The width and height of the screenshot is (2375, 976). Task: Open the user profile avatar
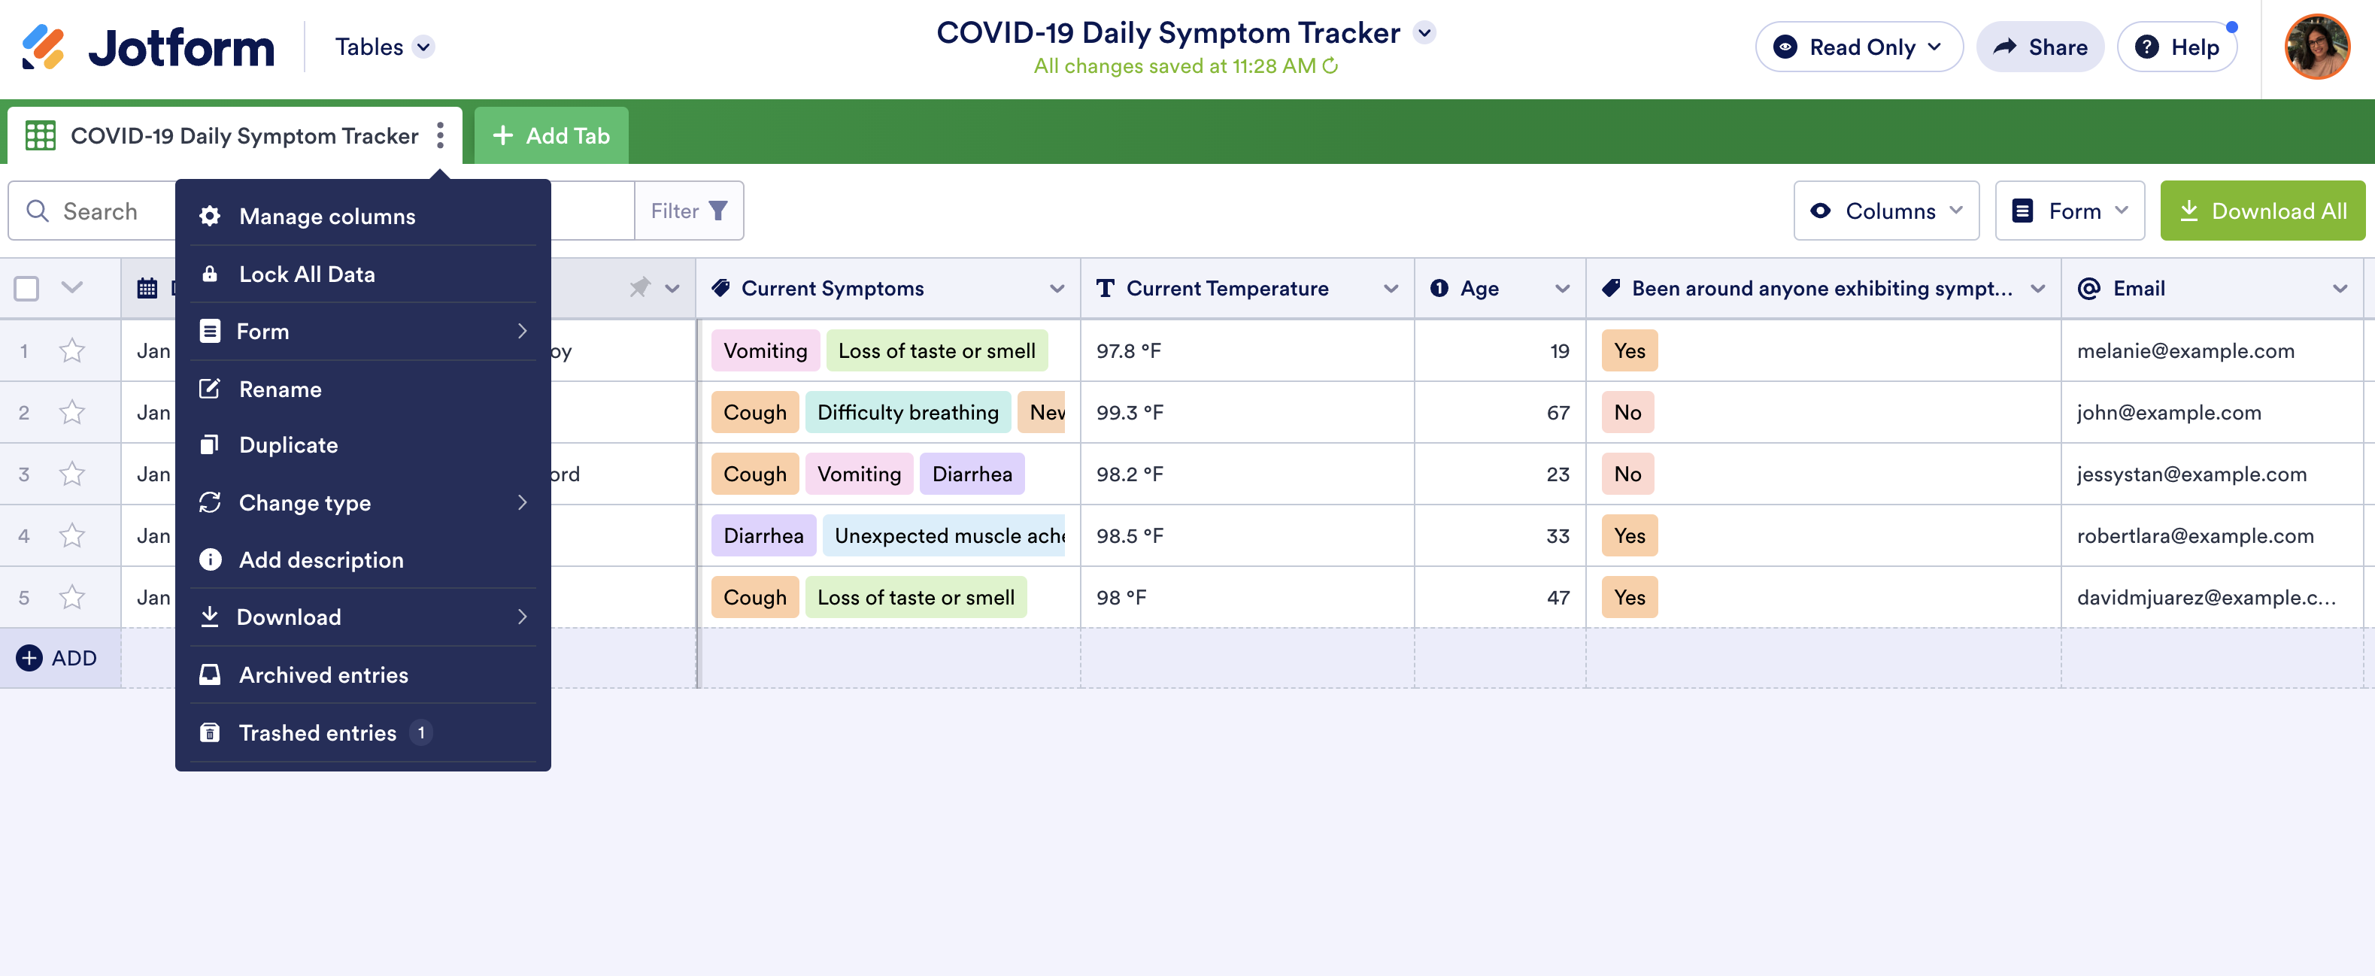pyautogui.click(x=2316, y=47)
